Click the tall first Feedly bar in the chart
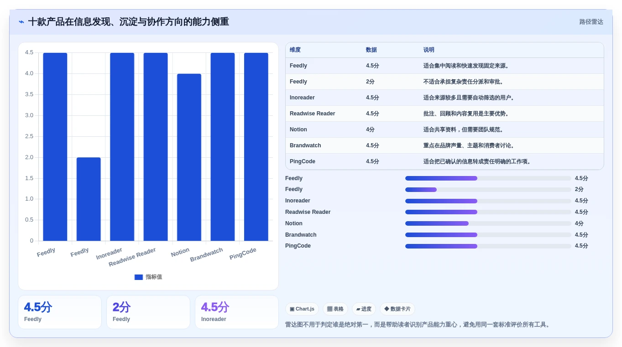This screenshot has height=347, width=622. [x=55, y=147]
